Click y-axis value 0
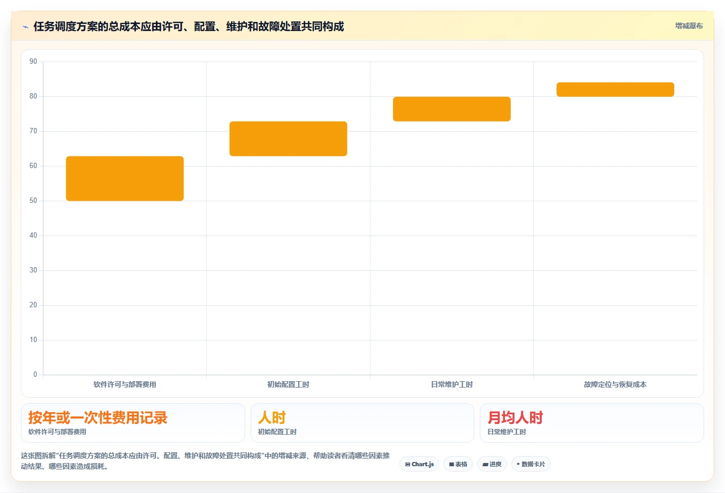The width and height of the screenshot is (725, 493). click(x=35, y=375)
